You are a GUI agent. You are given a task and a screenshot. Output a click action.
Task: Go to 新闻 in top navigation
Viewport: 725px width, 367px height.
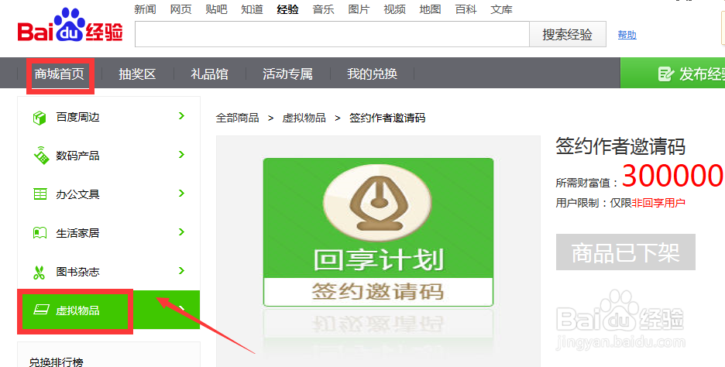(145, 9)
